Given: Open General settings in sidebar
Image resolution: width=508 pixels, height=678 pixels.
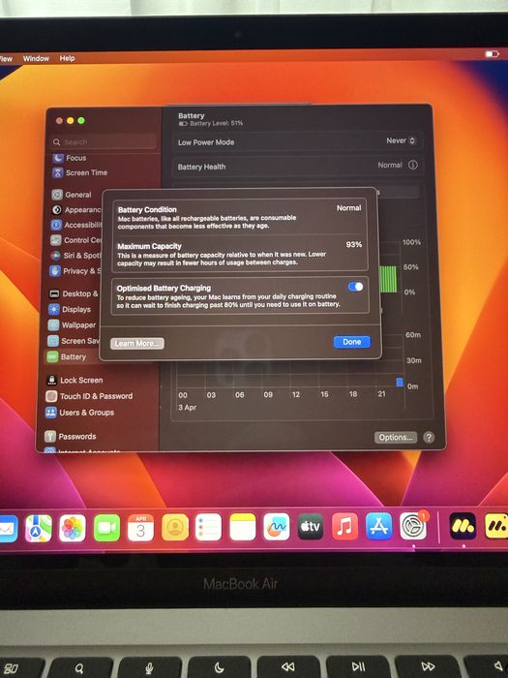Looking at the screenshot, I should coord(72,195).
